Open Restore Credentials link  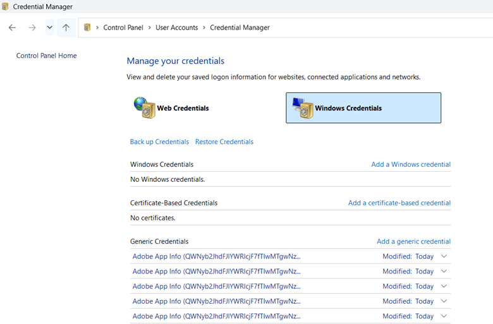224,141
